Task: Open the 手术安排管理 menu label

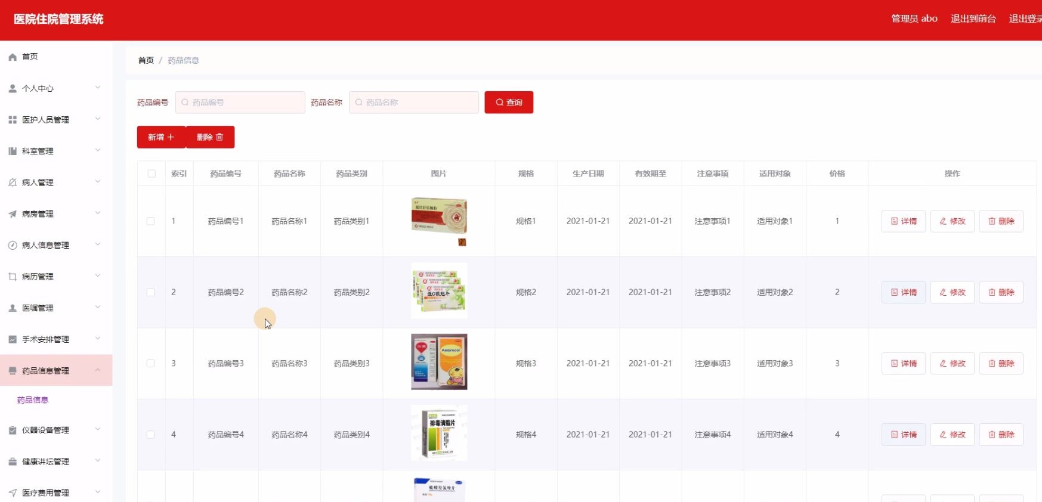Action: click(x=45, y=339)
